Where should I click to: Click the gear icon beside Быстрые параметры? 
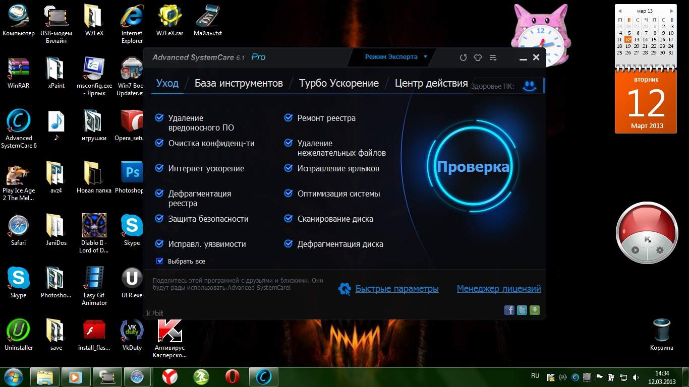(344, 289)
